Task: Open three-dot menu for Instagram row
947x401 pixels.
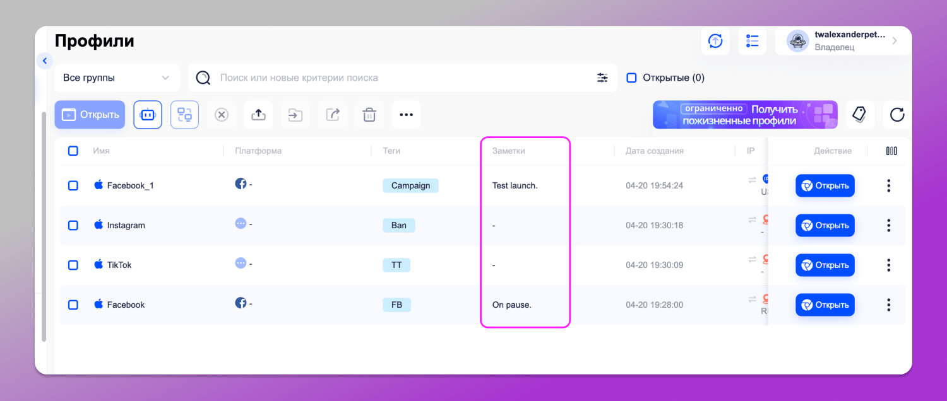Action: [888, 225]
